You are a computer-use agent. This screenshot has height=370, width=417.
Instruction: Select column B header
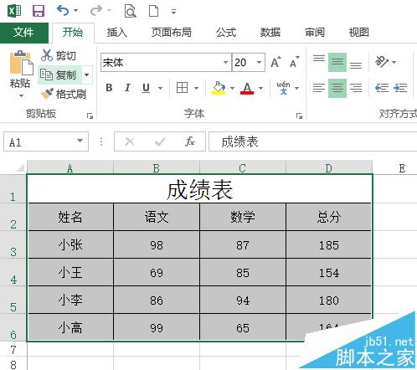157,167
